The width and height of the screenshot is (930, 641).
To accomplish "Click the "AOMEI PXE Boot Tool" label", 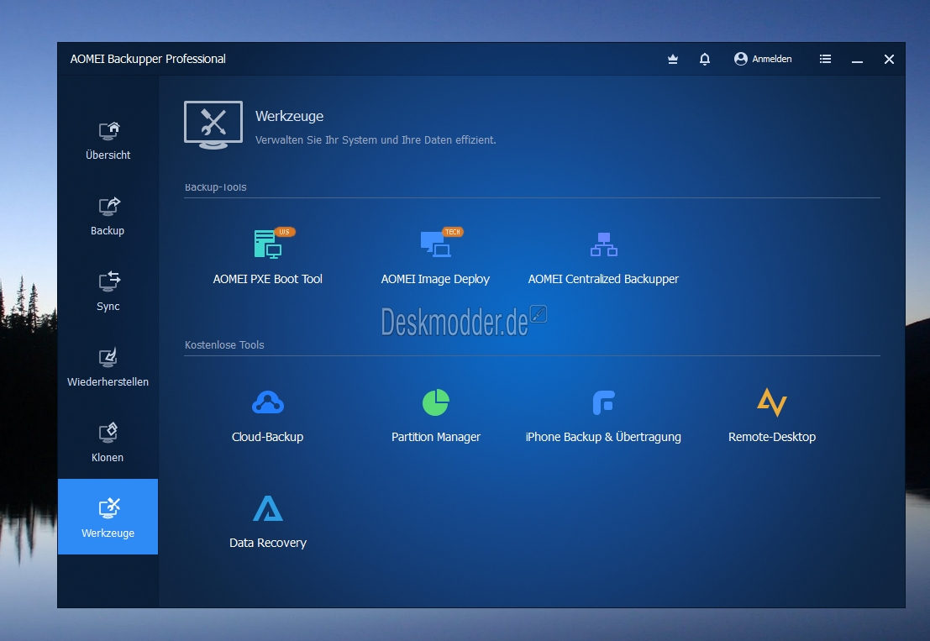I will (267, 279).
